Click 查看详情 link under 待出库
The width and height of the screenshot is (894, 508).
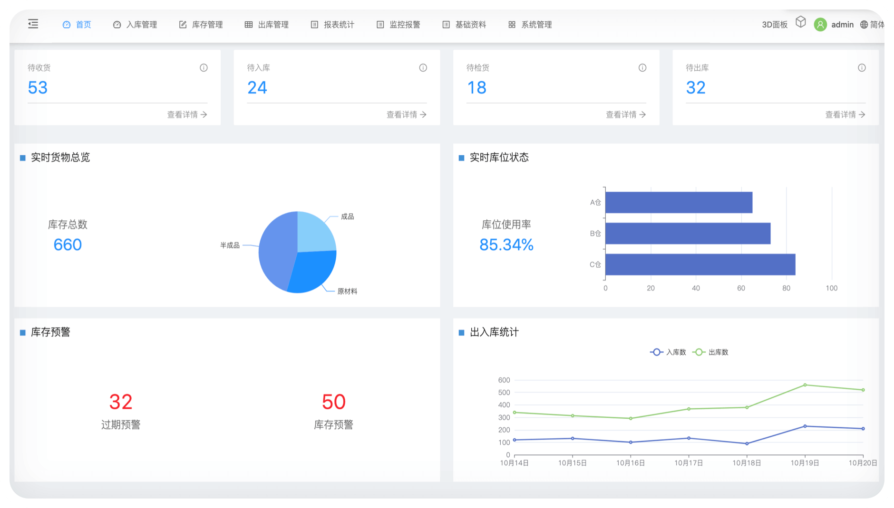pyautogui.click(x=845, y=114)
